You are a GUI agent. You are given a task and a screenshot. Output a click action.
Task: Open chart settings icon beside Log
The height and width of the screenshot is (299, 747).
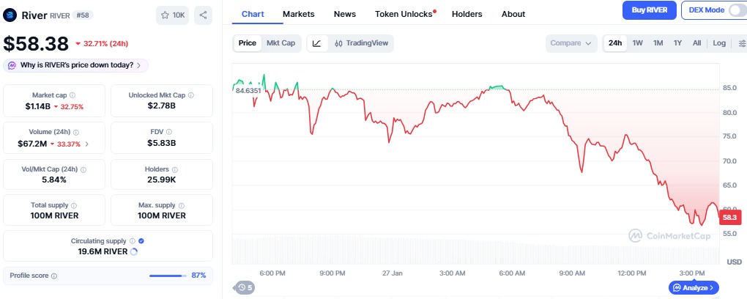click(x=742, y=43)
